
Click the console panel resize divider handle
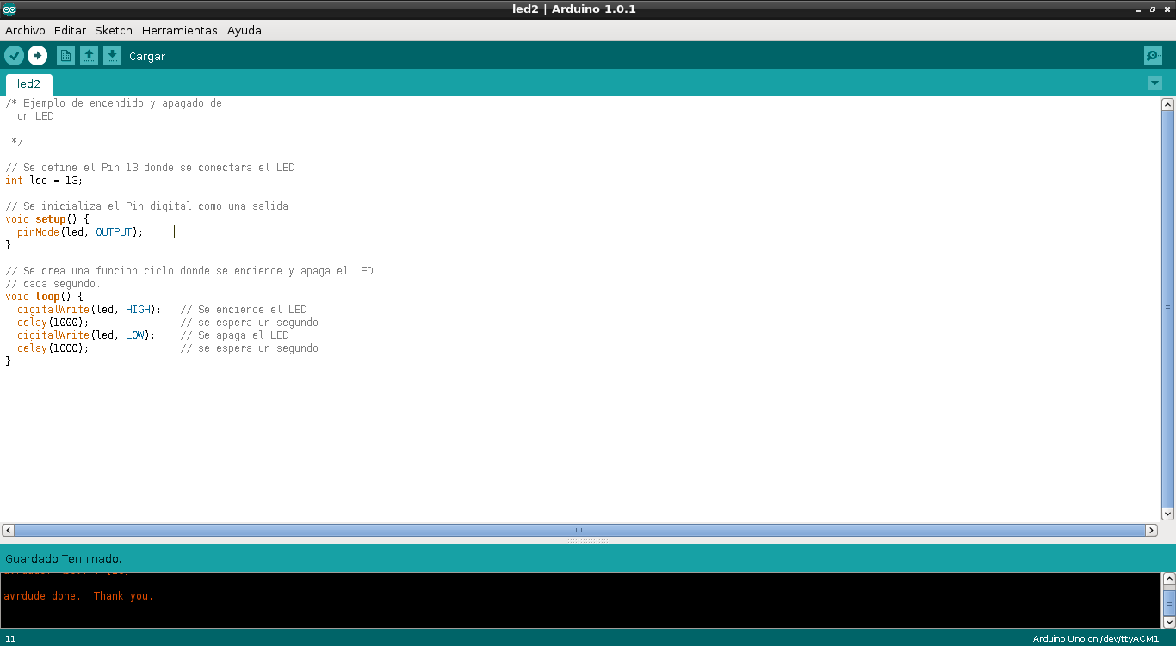pyautogui.click(x=588, y=541)
